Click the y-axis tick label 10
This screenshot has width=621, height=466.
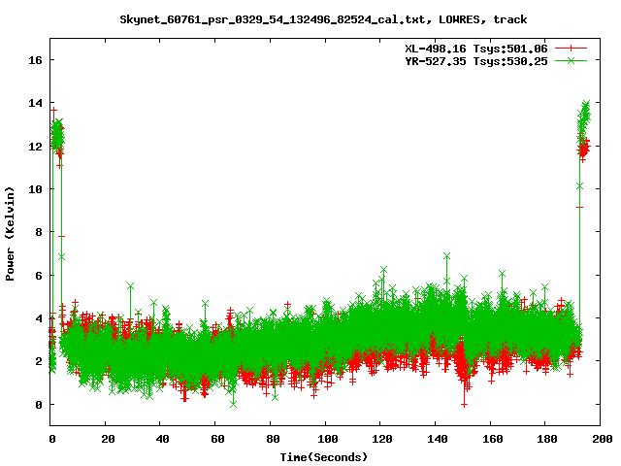35,189
